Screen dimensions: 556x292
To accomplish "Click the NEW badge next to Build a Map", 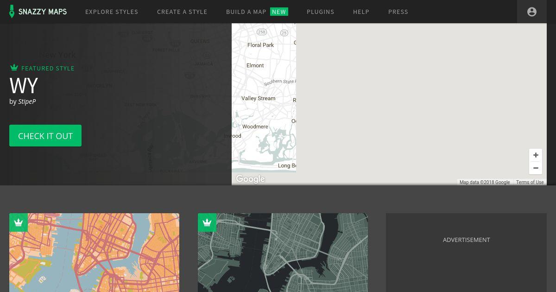I will click(279, 12).
